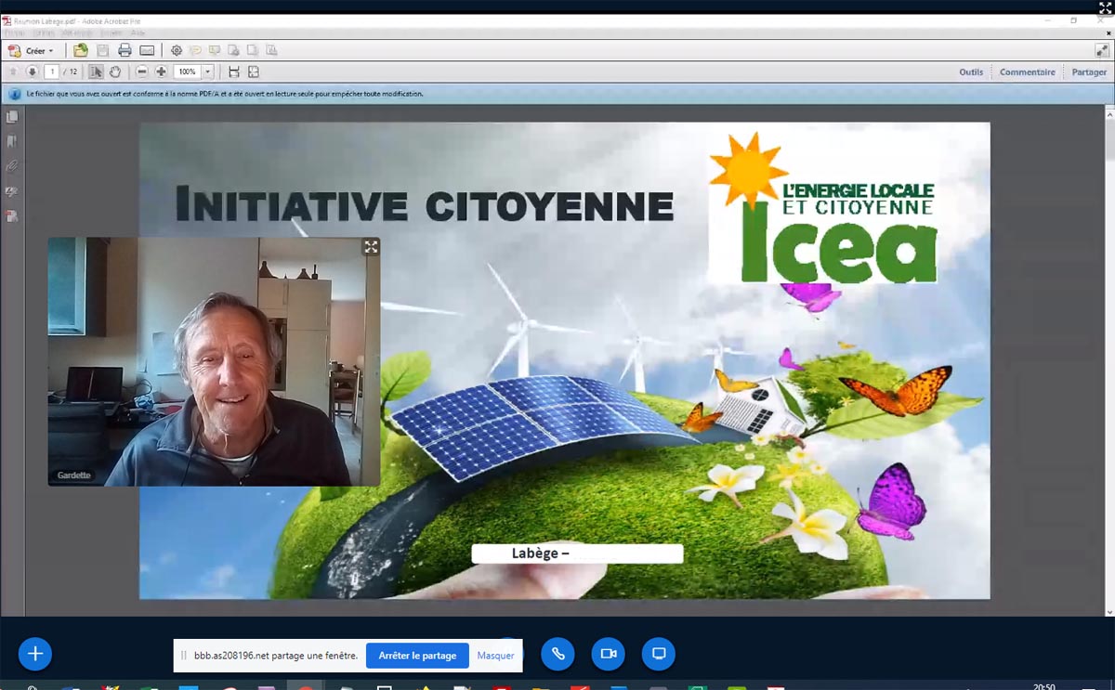
Task: Click the blue plus actions button
Action: point(35,654)
